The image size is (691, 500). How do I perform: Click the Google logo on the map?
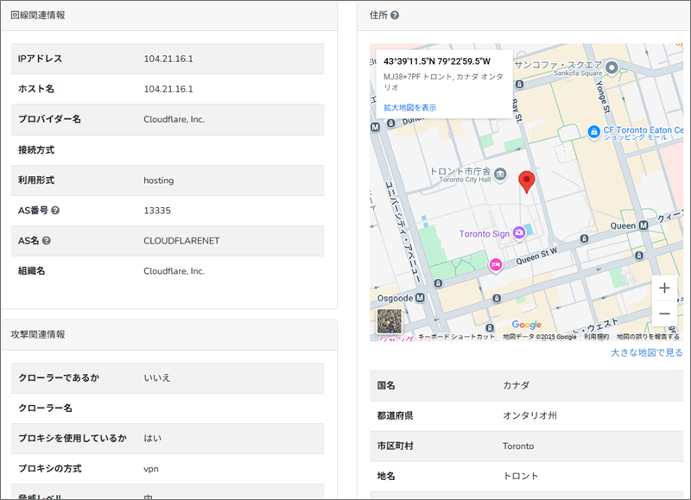(x=527, y=325)
